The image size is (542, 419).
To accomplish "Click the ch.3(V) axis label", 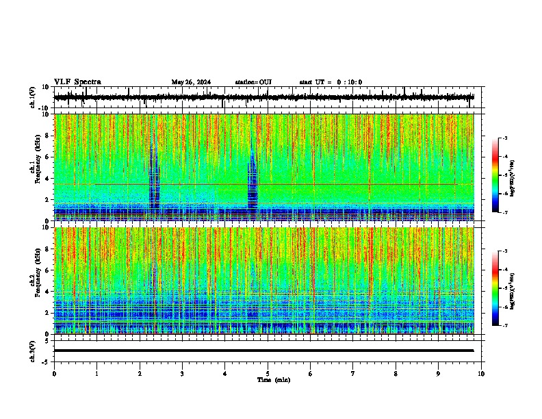I will point(33,351).
